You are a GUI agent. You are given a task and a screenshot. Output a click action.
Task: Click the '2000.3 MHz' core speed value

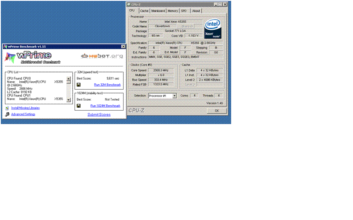pyautogui.click(x=161, y=70)
